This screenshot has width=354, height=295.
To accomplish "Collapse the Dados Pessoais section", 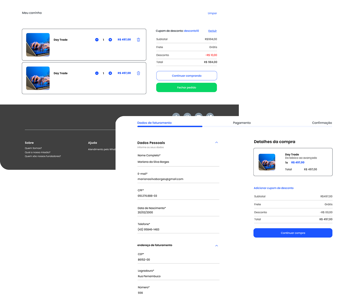I will pos(217,142).
